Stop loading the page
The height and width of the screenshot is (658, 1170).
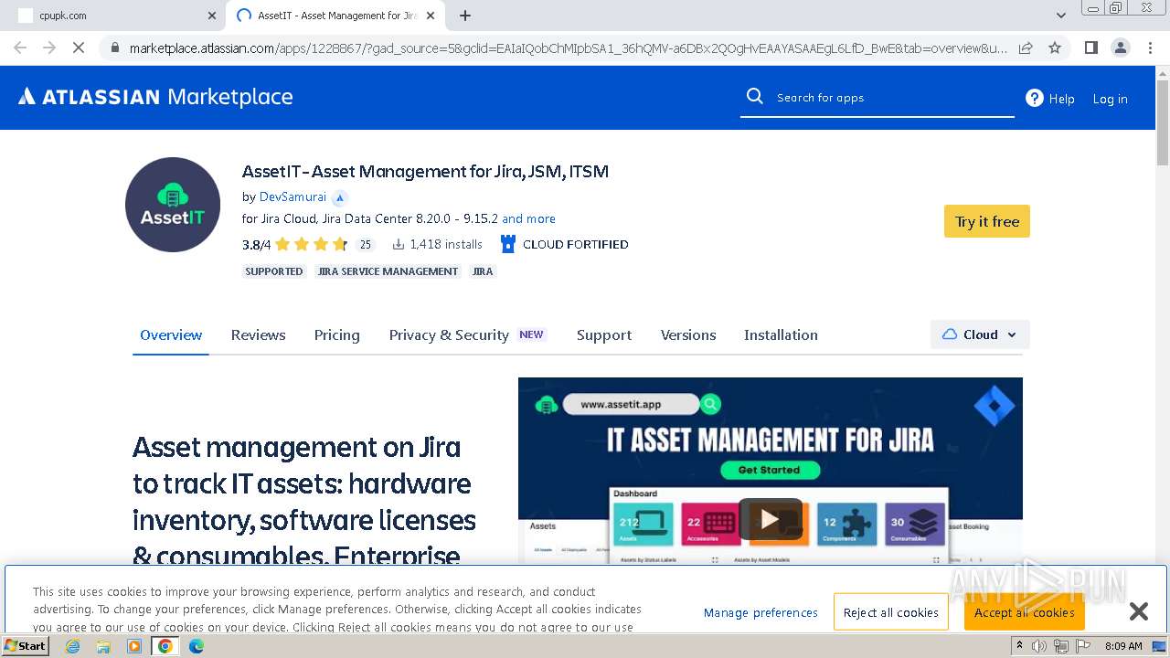pyautogui.click(x=78, y=48)
